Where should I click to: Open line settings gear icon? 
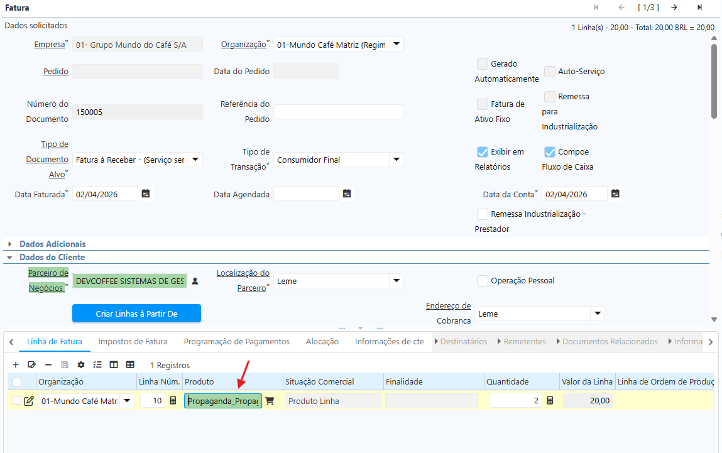pos(81,364)
